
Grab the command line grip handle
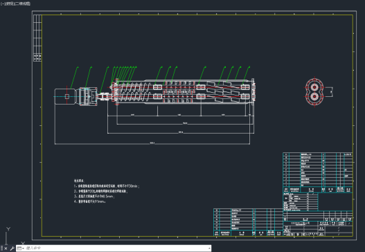(1, 249)
